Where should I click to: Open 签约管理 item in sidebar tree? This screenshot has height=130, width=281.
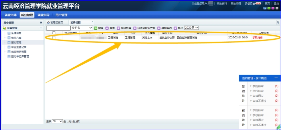pyautogui.click(x=16, y=42)
